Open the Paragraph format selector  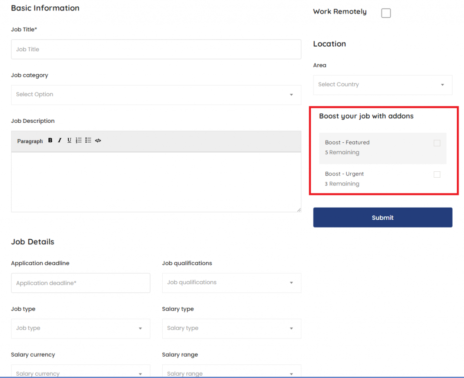30,141
